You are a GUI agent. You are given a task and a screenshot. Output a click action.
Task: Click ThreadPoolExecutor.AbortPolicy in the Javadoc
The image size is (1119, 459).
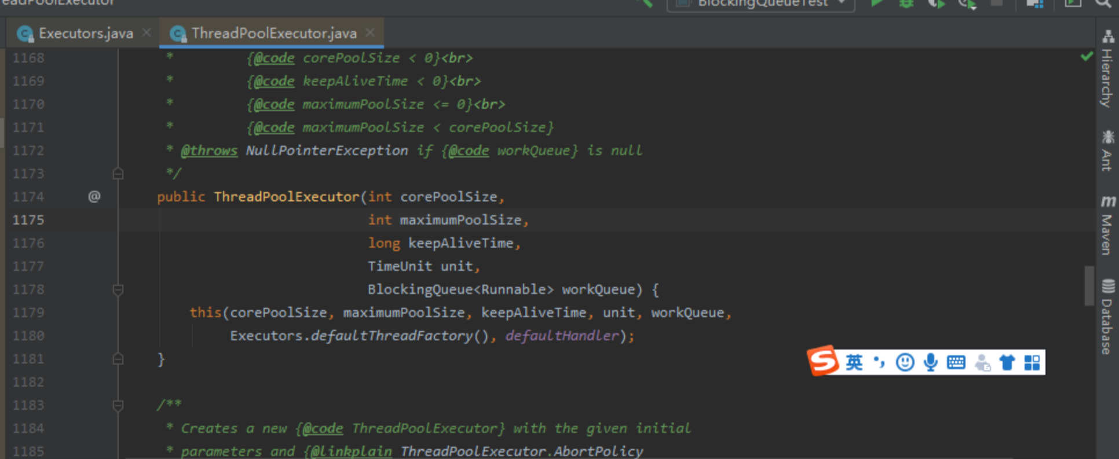tap(522, 451)
